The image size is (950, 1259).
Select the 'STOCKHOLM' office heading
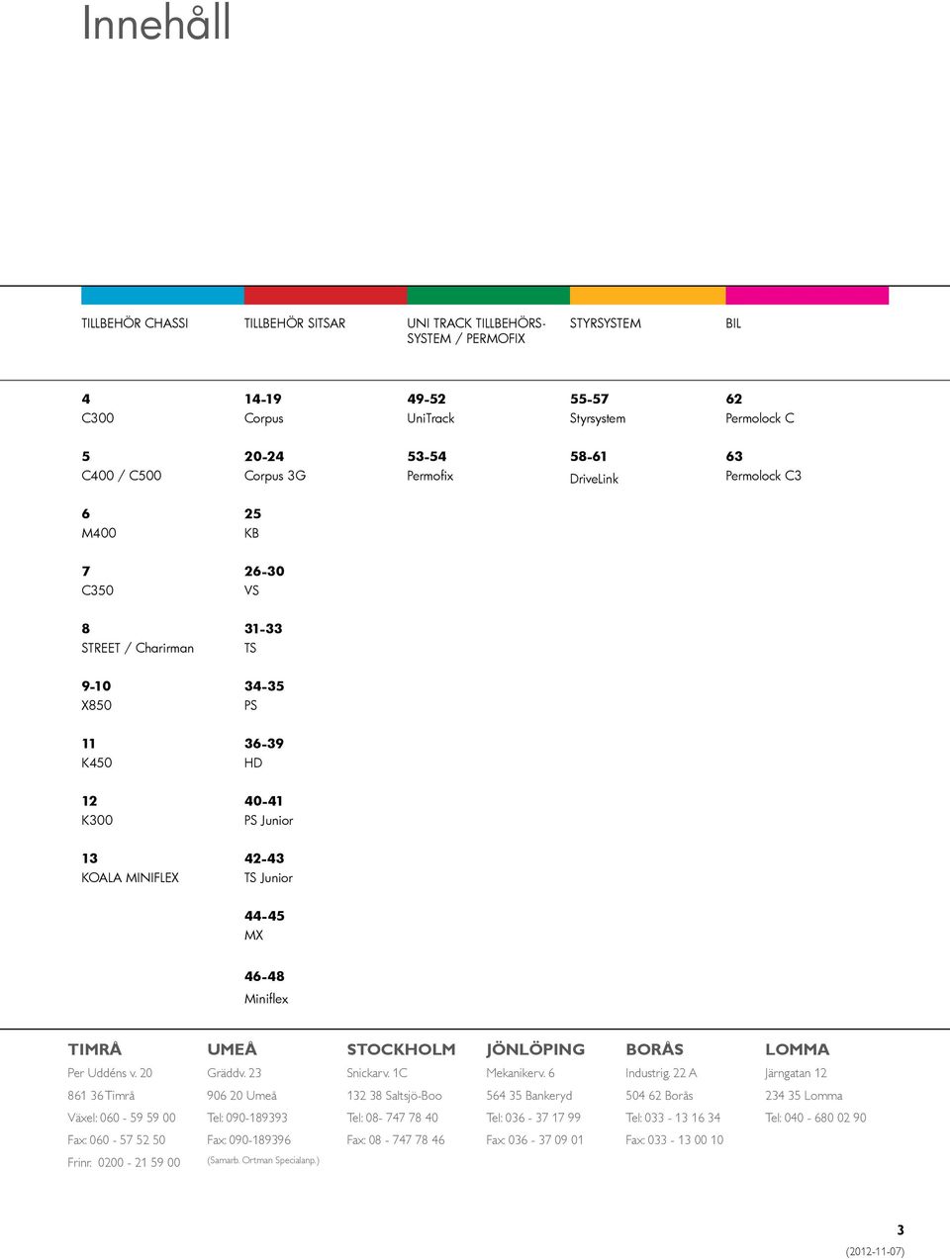pyautogui.click(x=402, y=1049)
